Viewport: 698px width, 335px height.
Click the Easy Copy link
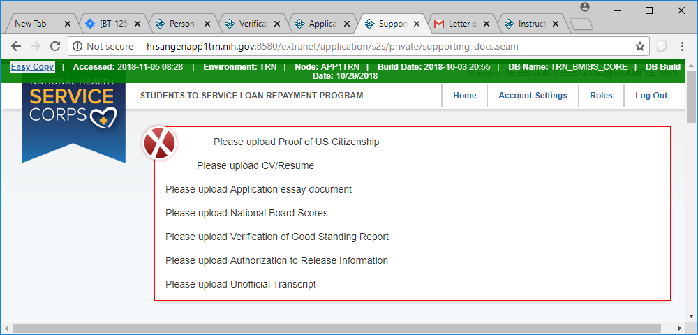tap(32, 67)
